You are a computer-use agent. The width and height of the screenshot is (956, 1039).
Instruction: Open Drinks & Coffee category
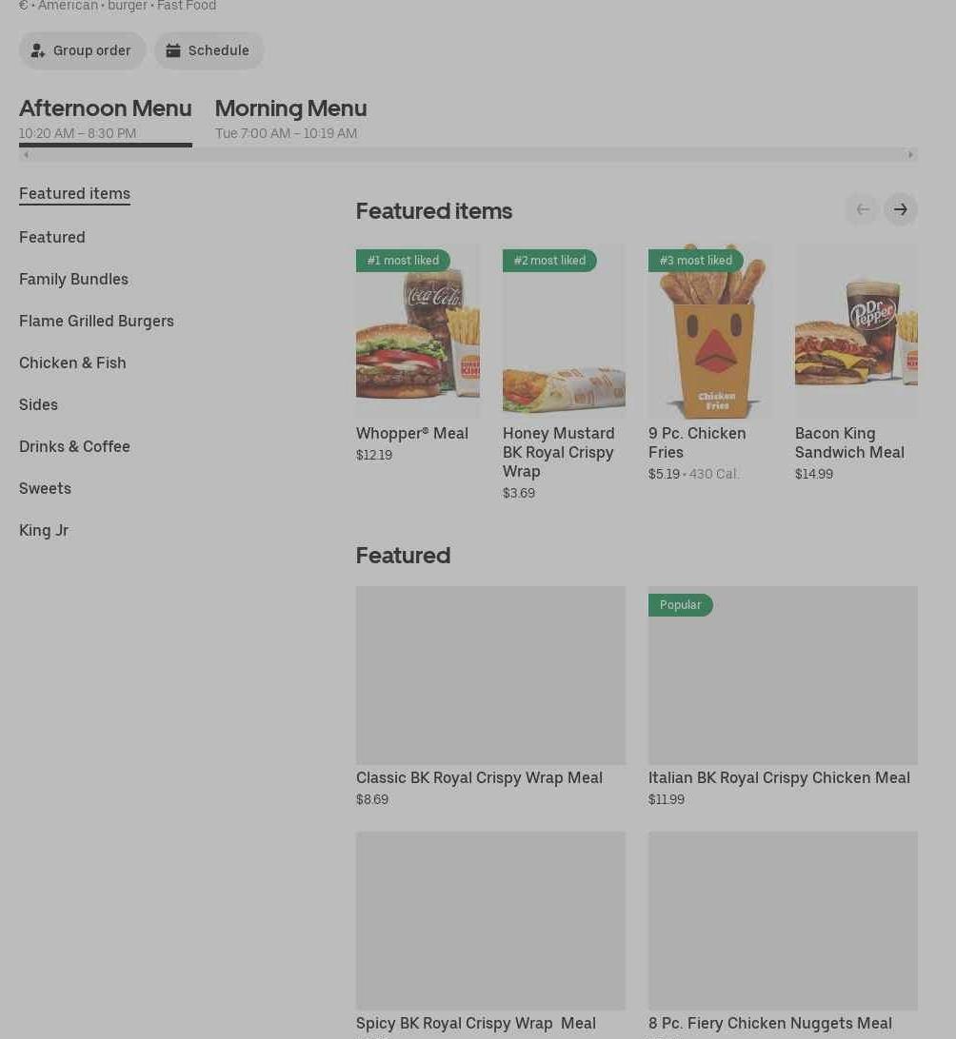point(74,446)
